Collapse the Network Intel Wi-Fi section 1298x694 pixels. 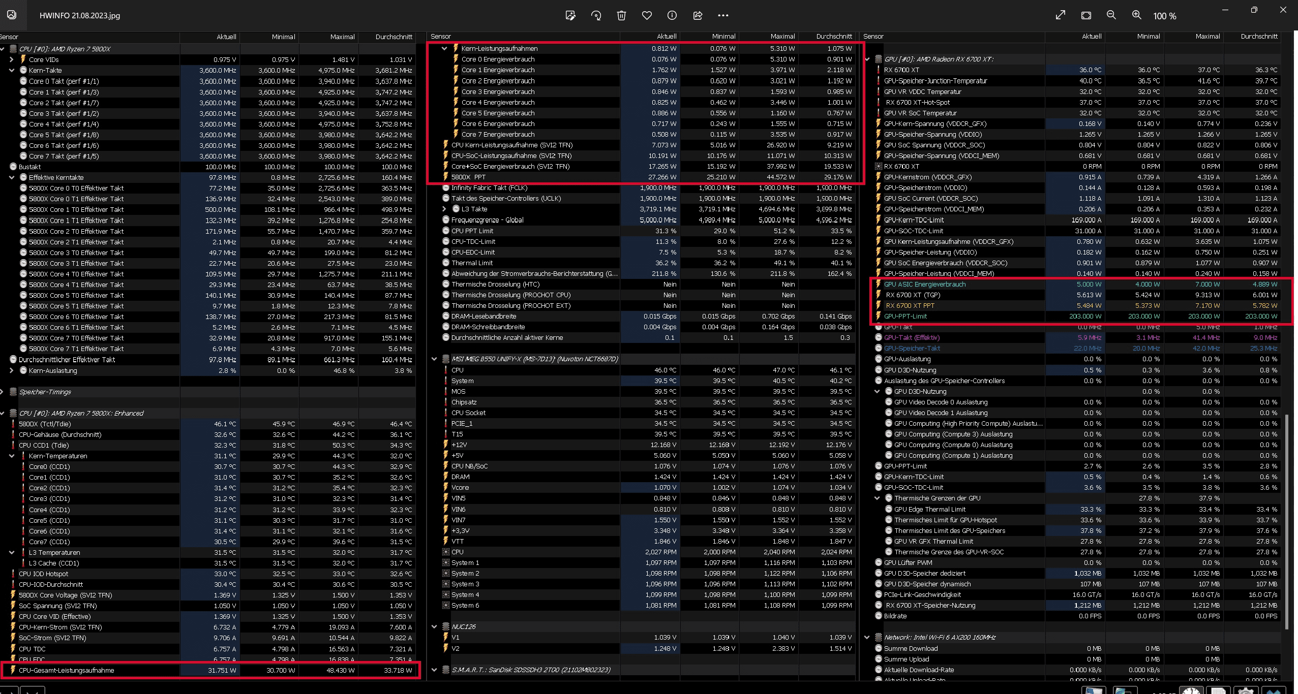[x=867, y=637]
